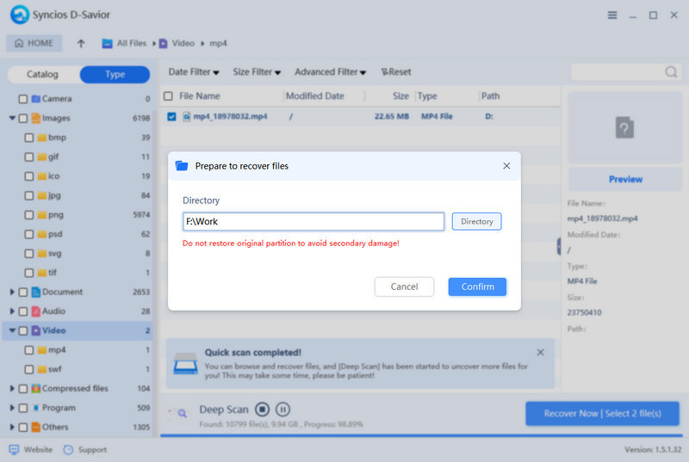The height and width of the screenshot is (462, 689).
Task: Stop the Deep Scan
Action: coord(263,410)
